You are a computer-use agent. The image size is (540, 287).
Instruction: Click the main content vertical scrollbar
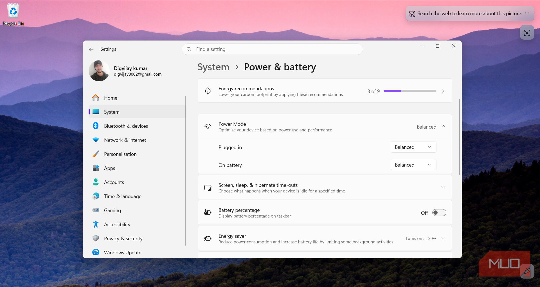(x=460, y=137)
